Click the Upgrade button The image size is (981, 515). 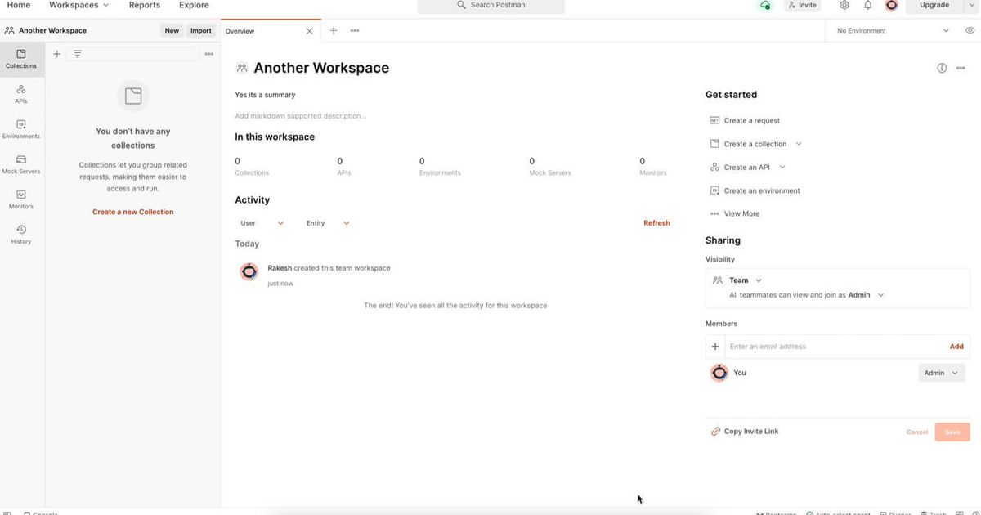pos(934,5)
